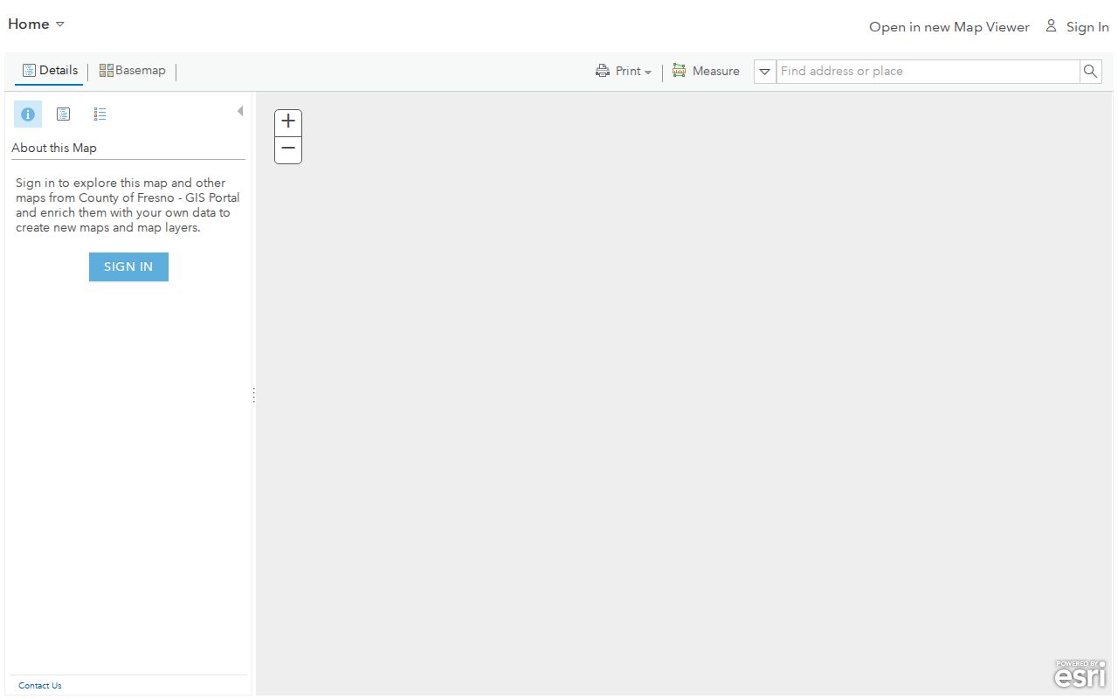Expand the search source dropdown arrow
Image resolution: width=1118 pixels, height=699 pixels.
765,72
